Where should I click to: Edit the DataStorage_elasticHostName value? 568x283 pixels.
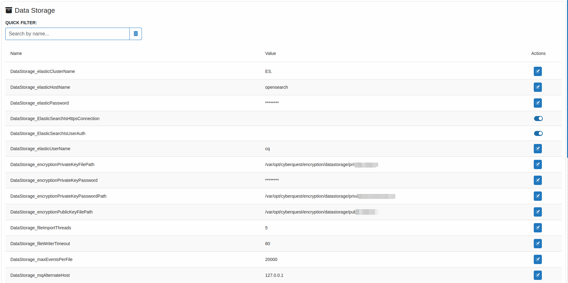pyautogui.click(x=537, y=87)
